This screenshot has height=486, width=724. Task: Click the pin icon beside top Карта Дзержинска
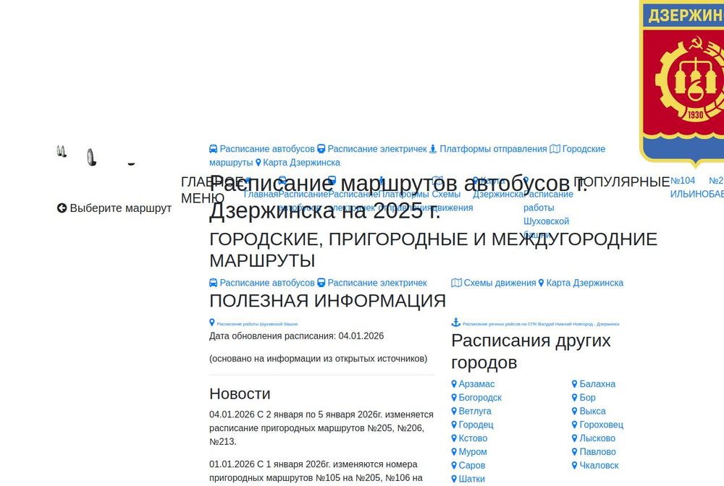pos(258,162)
